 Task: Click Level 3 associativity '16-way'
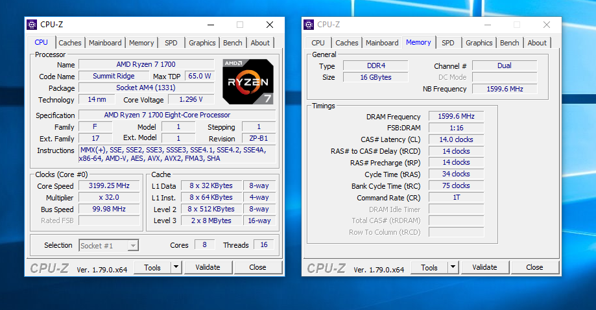click(259, 221)
